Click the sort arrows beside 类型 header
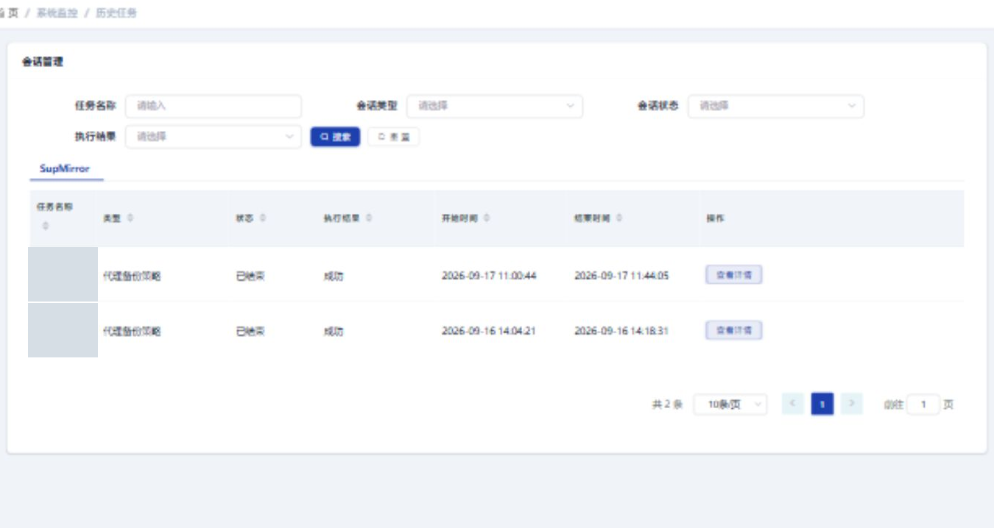Viewport: 994px width, 528px height. coord(130,218)
